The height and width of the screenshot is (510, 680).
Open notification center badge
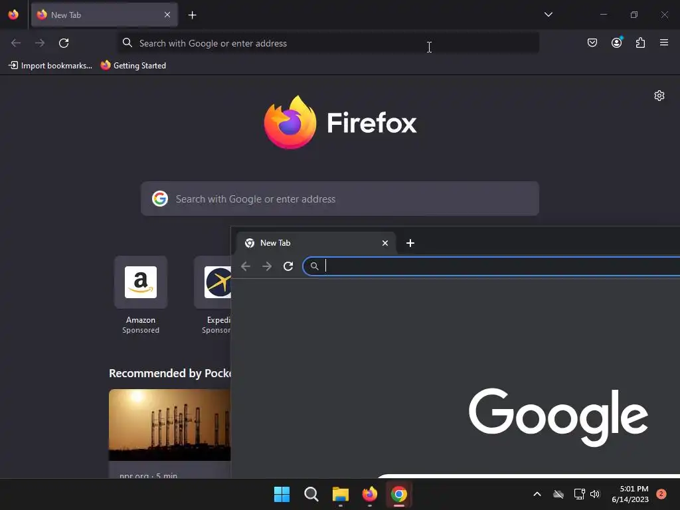tap(661, 494)
